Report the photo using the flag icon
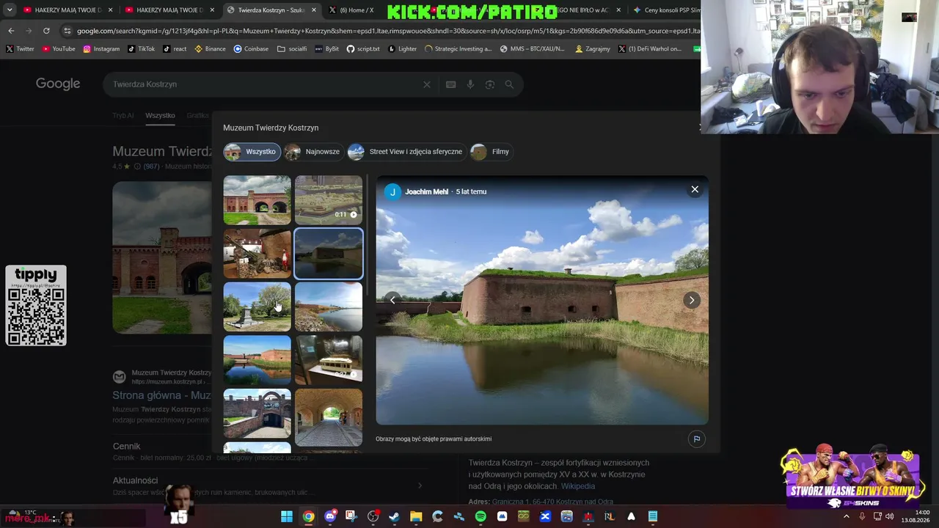The image size is (939, 528). click(x=697, y=439)
